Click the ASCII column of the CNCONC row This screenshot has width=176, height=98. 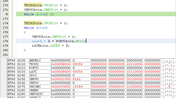tap(168, 87)
